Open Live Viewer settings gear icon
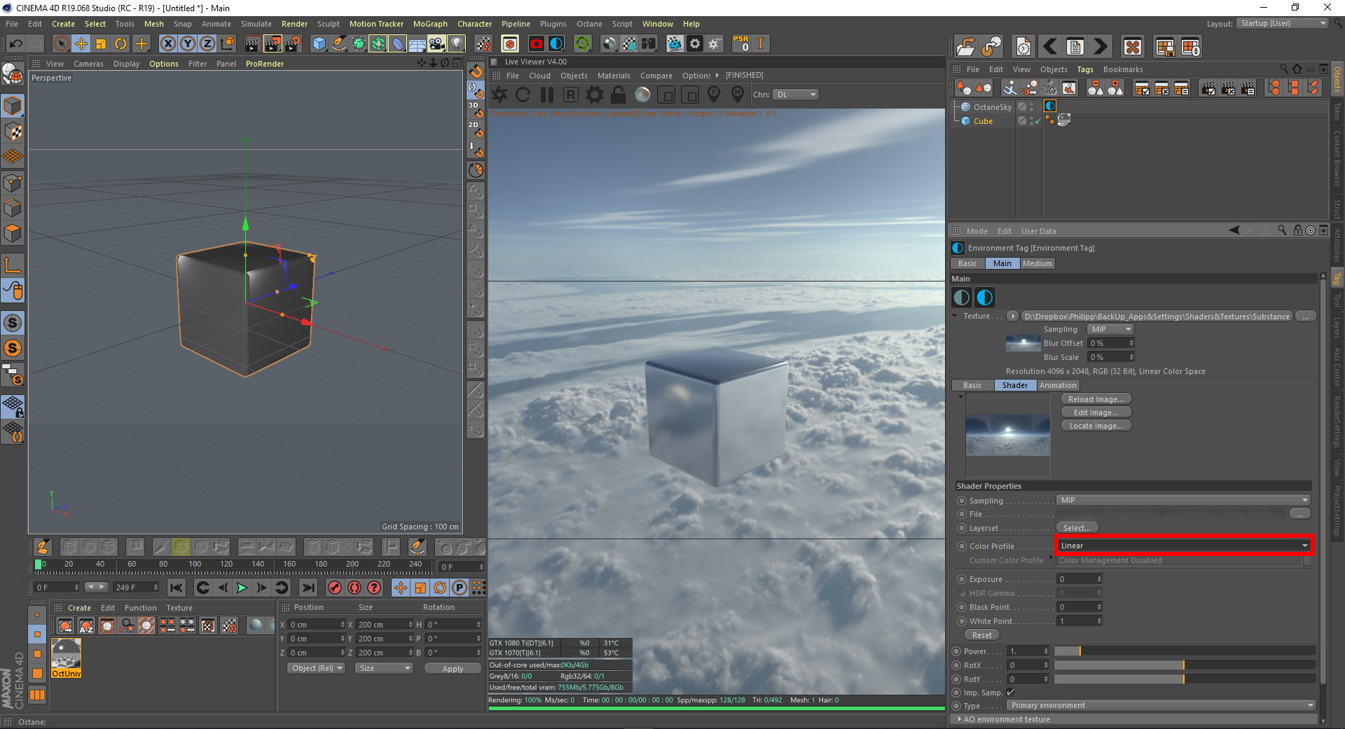 tap(595, 95)
